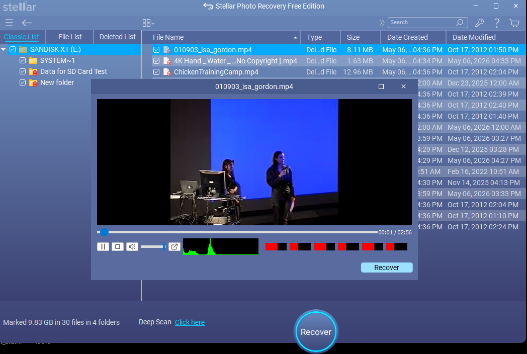
Task: Sort by Date Created column
Action: pos(413,37)
